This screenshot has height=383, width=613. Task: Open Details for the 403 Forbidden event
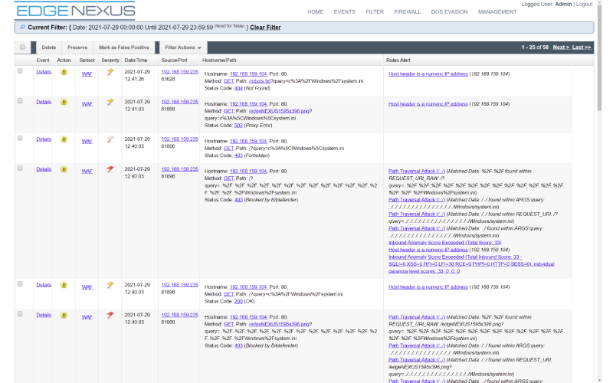click(x=44, y=139)
